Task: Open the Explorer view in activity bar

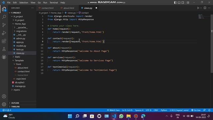Action: pos(4,9)
